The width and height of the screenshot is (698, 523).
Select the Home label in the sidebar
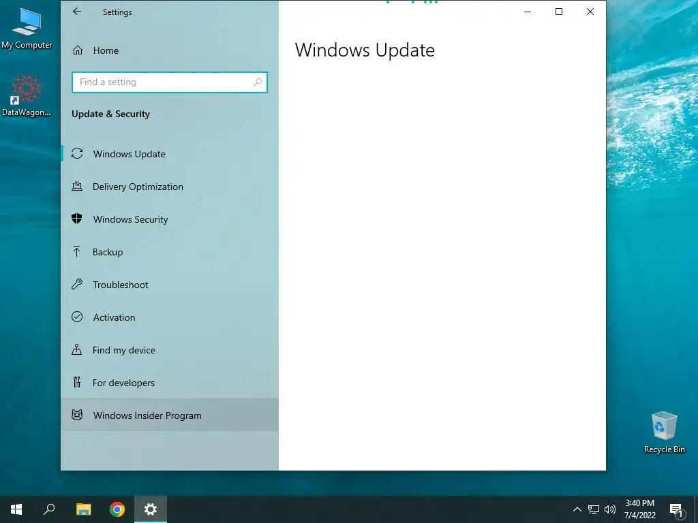coord(106,50)
